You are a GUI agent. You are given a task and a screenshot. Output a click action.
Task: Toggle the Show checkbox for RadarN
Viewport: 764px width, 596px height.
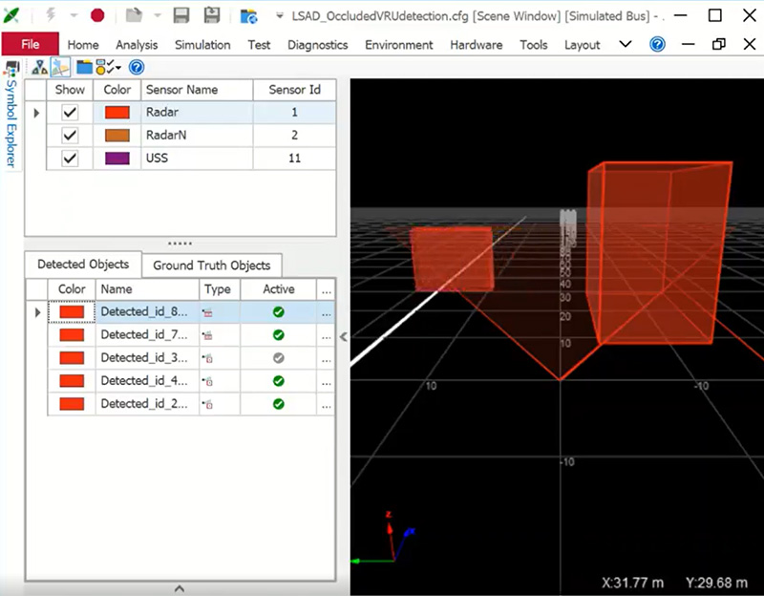coord(70,135)
